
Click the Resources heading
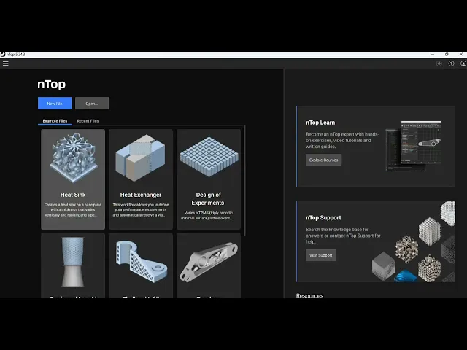coord(309,295)
